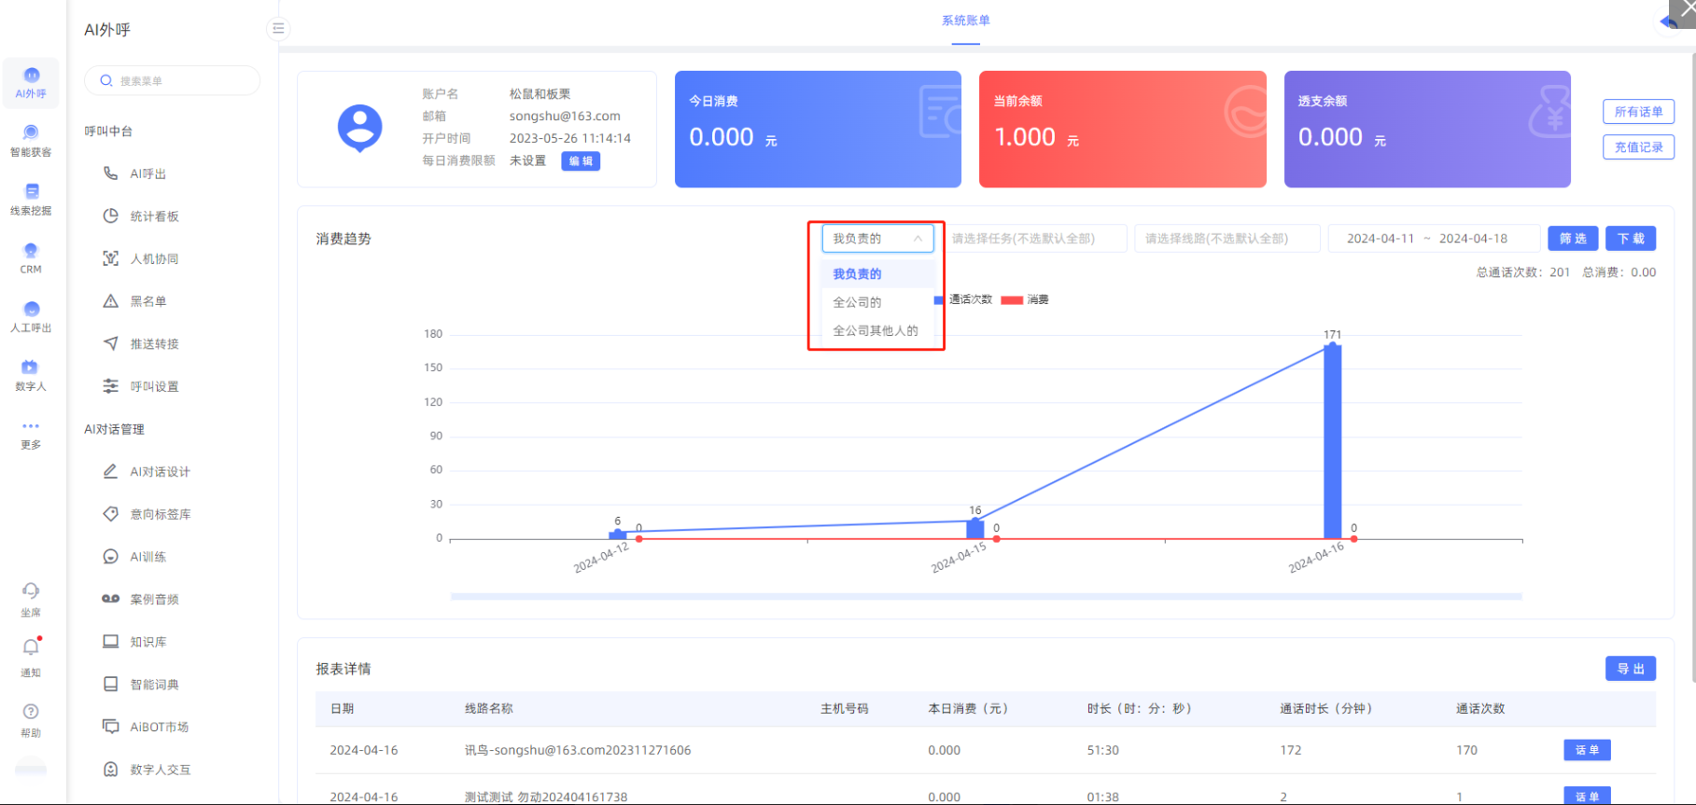Viewport: 1696px width, 805px height.
Task: Click the chart's horizontal zoom slider bar
Action: [985, 596]
